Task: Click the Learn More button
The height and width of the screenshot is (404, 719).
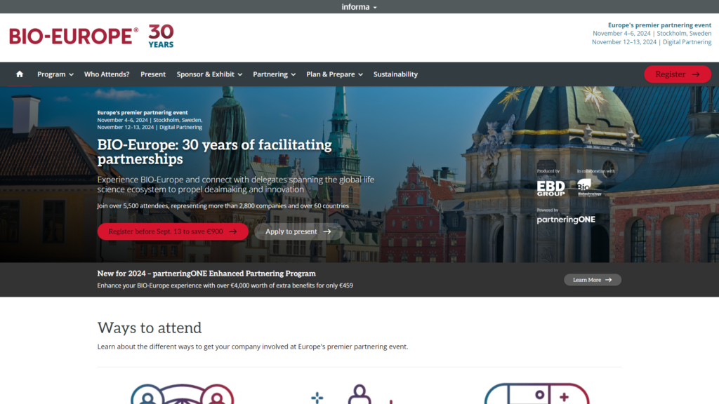Action: (593, 280)
